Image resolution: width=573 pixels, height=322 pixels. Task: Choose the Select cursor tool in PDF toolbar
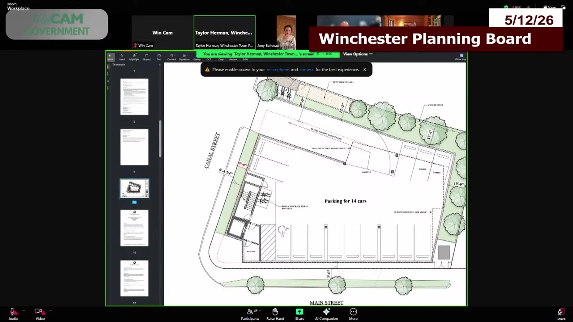point(110,57)
